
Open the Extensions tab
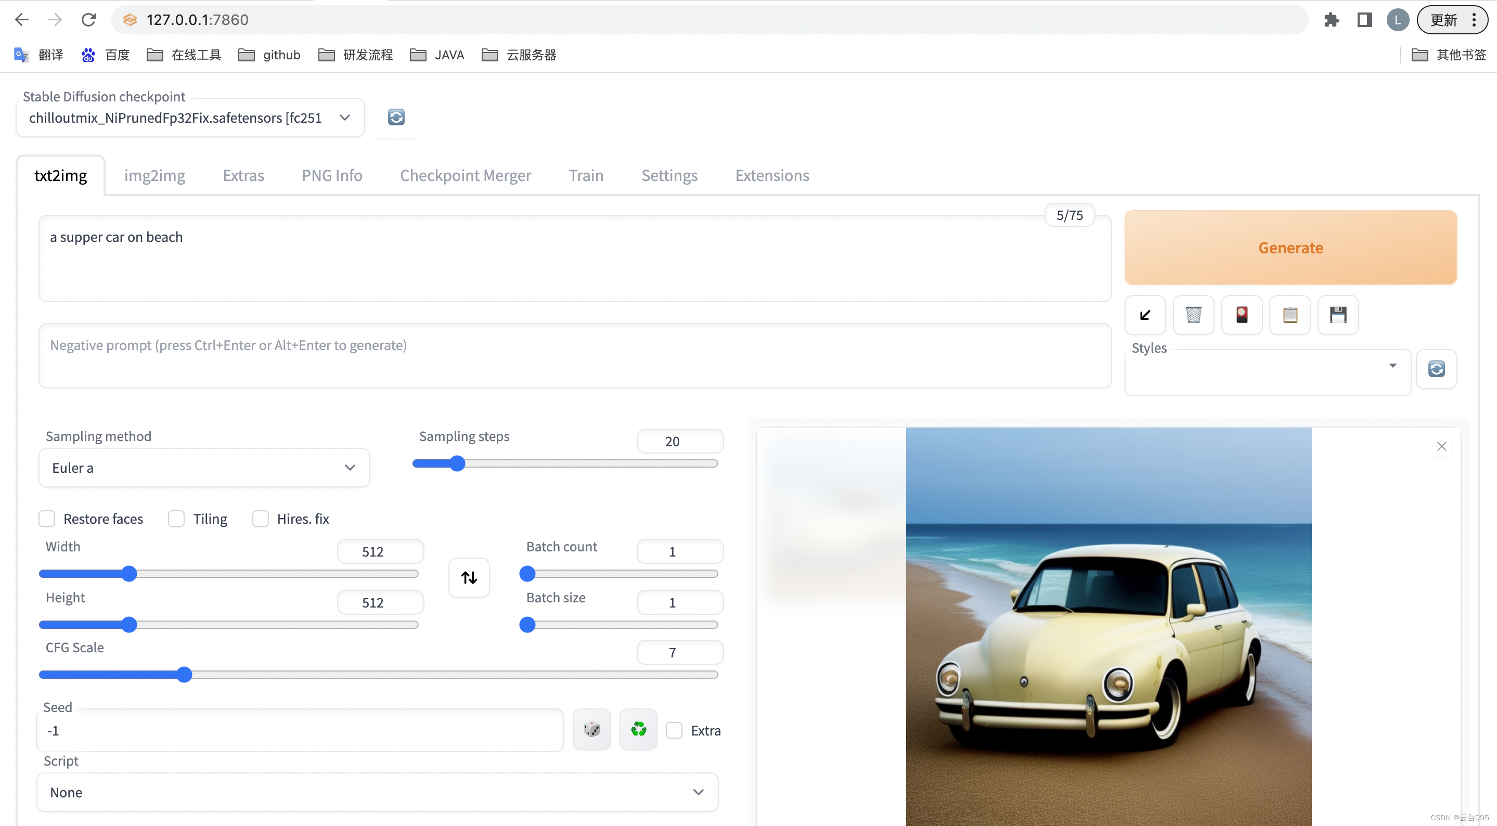(772, 175)
